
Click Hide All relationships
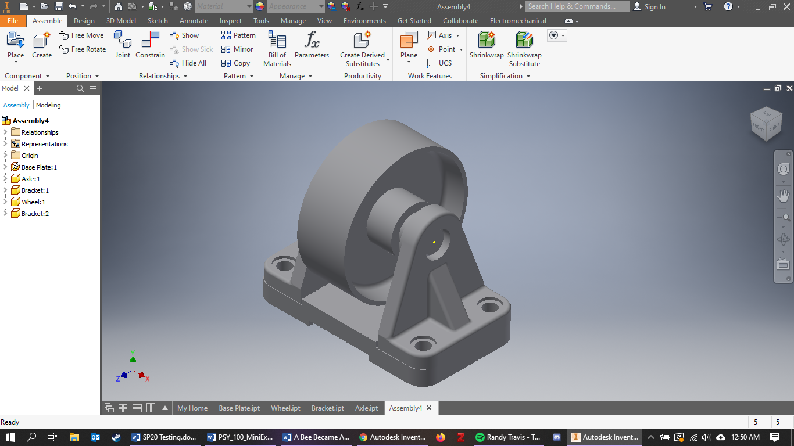(x=188, y=63)
